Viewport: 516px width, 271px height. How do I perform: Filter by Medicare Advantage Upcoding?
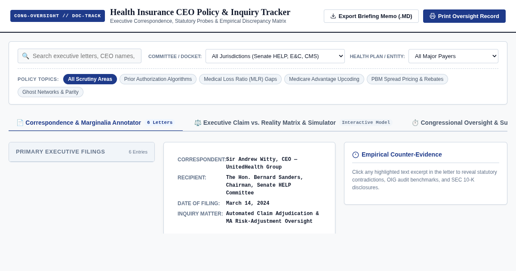click(324, 79)
